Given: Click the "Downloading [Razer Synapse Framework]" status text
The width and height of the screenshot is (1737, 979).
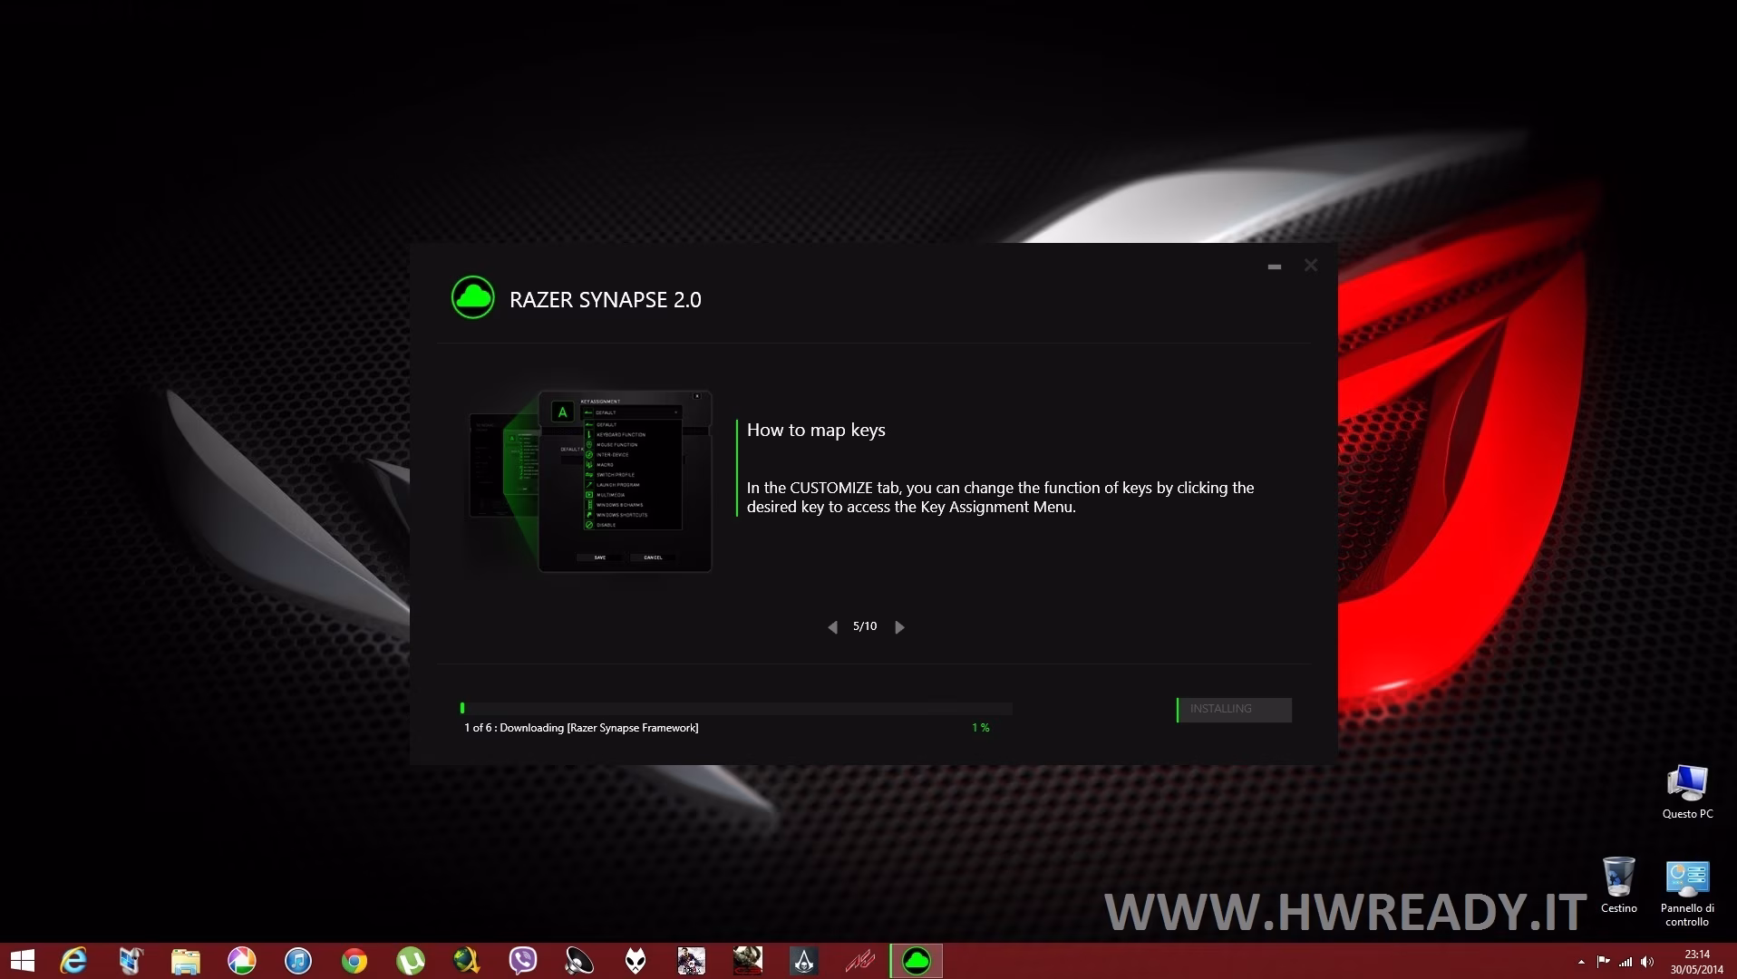Looking at the screenshot, I should (599, 728).
